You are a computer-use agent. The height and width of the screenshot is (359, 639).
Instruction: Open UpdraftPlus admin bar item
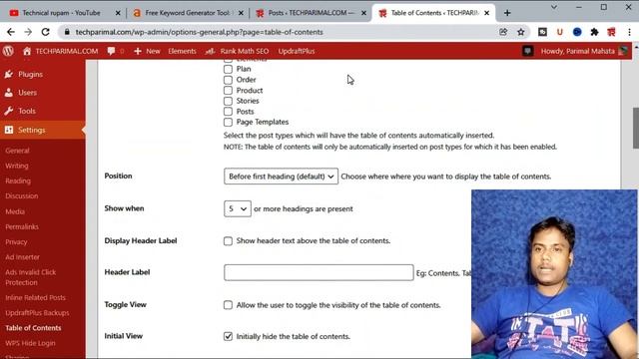297,51
